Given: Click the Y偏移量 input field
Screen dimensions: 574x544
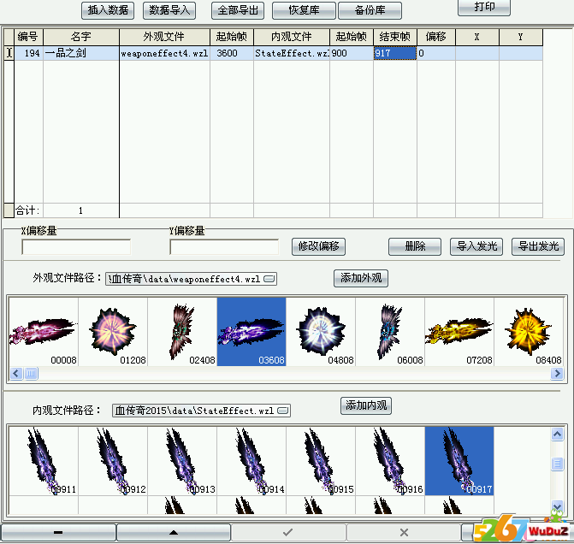Looking at the screenshot, I should click(x=224, y=246).
